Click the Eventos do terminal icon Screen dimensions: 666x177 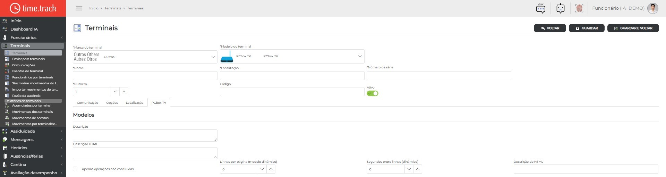coord(7,71)
